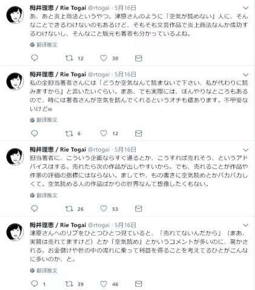Open the first tweet's chevron options menu
This screenshot has height=290, width=255.
(x=245, y=8)
